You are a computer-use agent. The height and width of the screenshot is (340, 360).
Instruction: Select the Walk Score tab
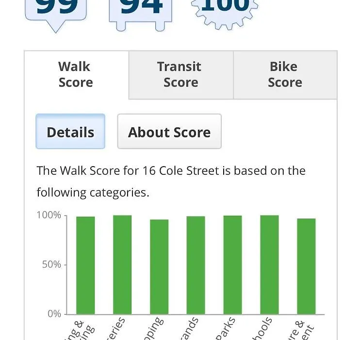pyautogui.click(x=77, y=75)
